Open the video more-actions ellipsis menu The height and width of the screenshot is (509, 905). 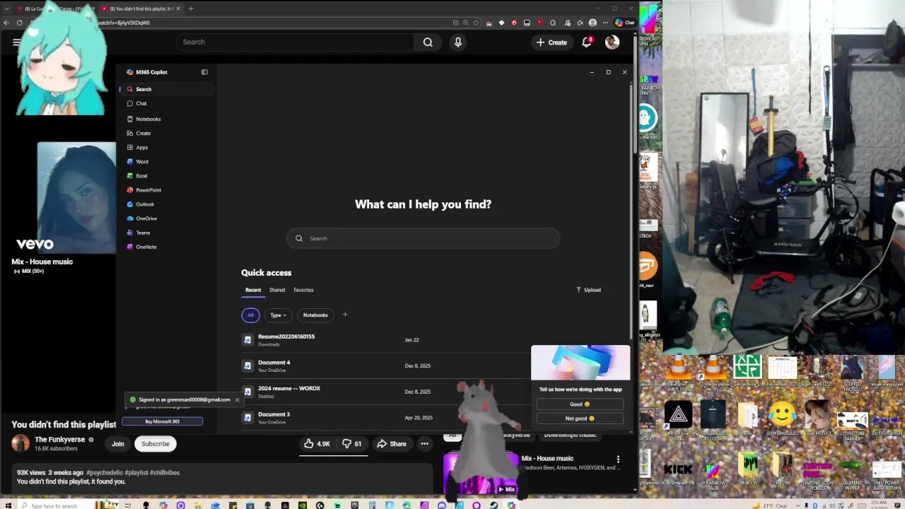[425, 444]
